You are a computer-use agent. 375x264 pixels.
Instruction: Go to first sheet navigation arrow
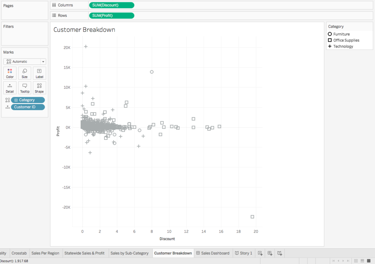333,261
